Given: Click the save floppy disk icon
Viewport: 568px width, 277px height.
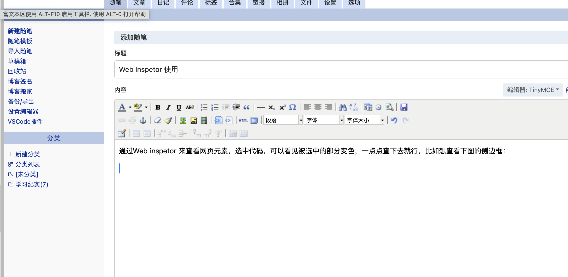Looking at the screenshot, I should 404,107.
